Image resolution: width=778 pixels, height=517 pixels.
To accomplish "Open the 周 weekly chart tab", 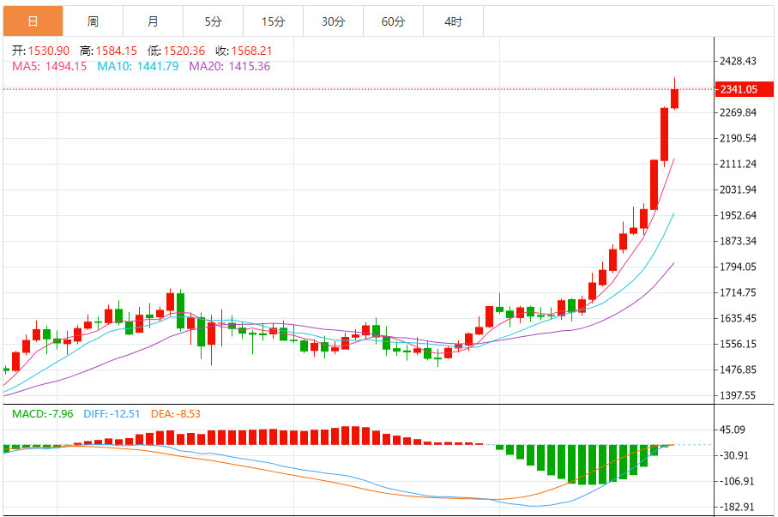I will 93,21.
